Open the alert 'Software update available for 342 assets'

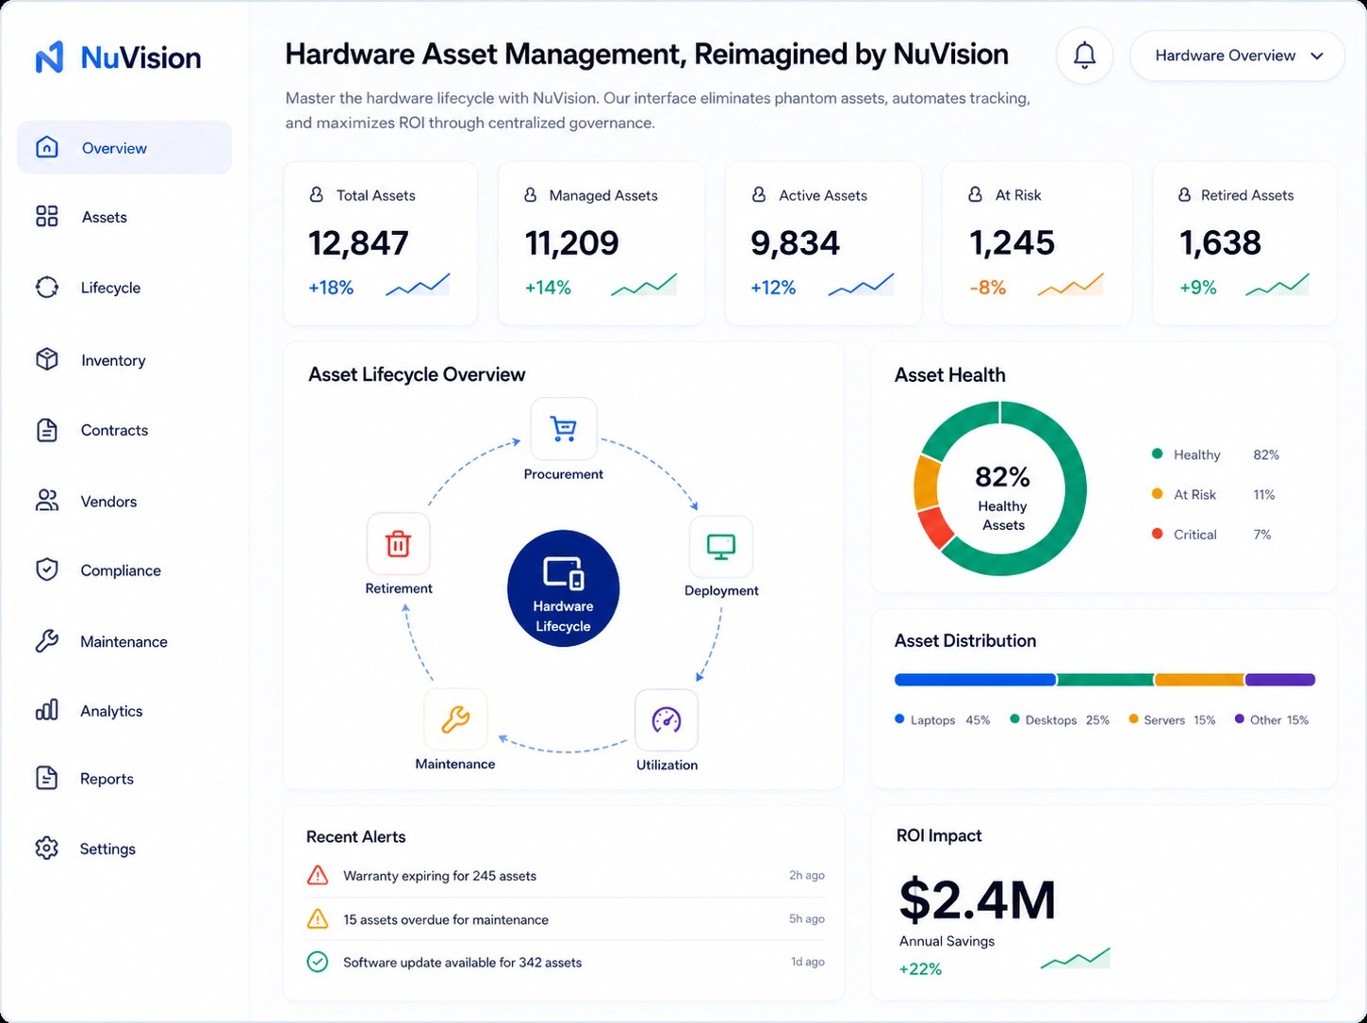tap(566, 962)
